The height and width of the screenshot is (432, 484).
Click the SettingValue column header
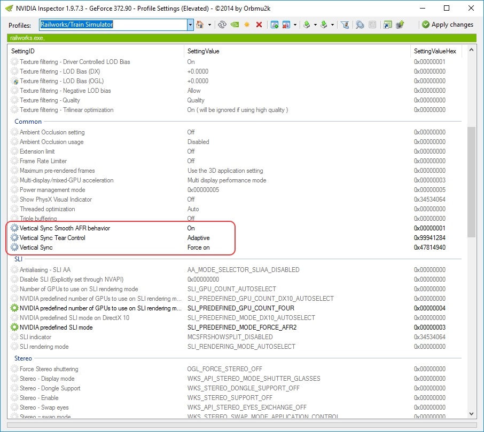point(204,51)
